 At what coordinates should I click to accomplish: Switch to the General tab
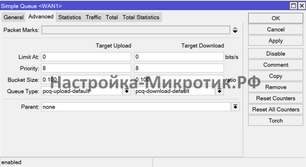tap(14, 17)
